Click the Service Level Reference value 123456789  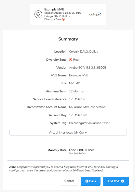(x=77, y=99)
